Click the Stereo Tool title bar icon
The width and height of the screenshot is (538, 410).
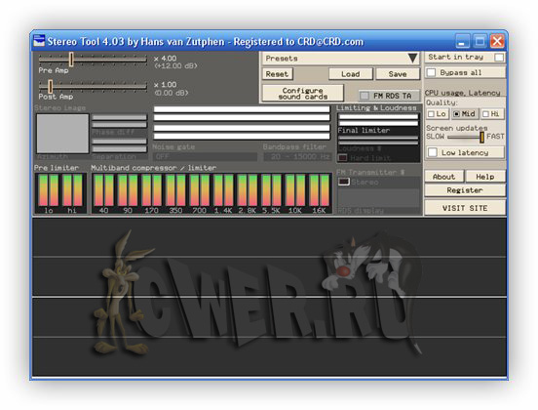39,41
